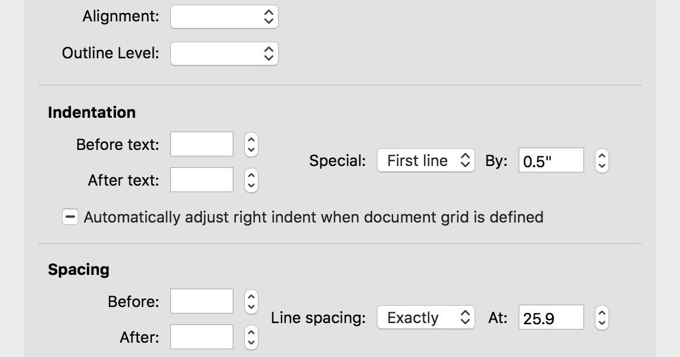The height and width of the screenshot is (357, 680).
Task: Click the Alignment value box
Action: (224, 17)
